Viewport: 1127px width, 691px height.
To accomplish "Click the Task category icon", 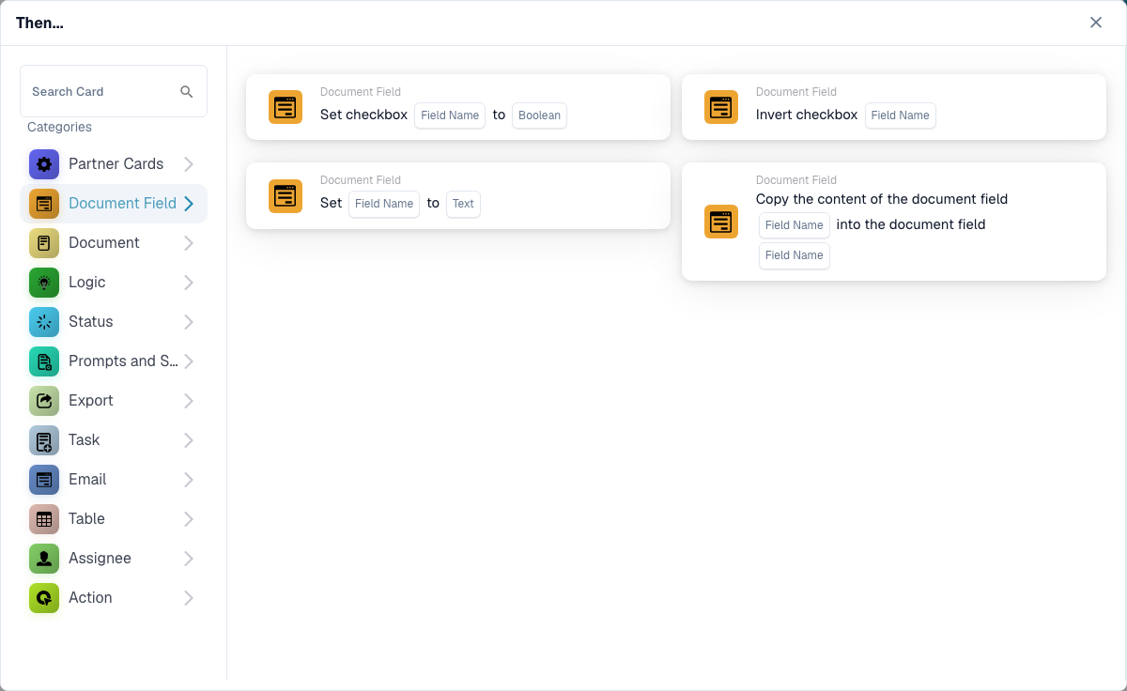I will point(44,440).
